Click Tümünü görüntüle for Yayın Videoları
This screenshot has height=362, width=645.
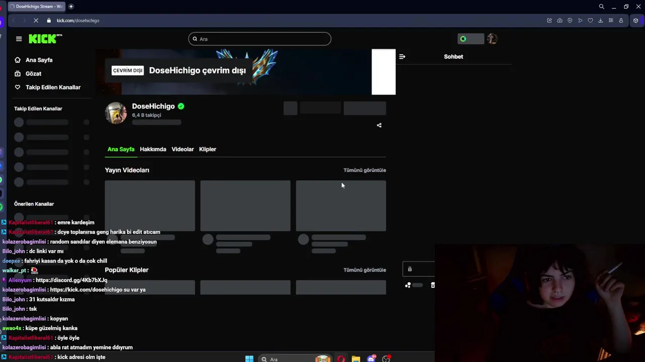[365, 170]
